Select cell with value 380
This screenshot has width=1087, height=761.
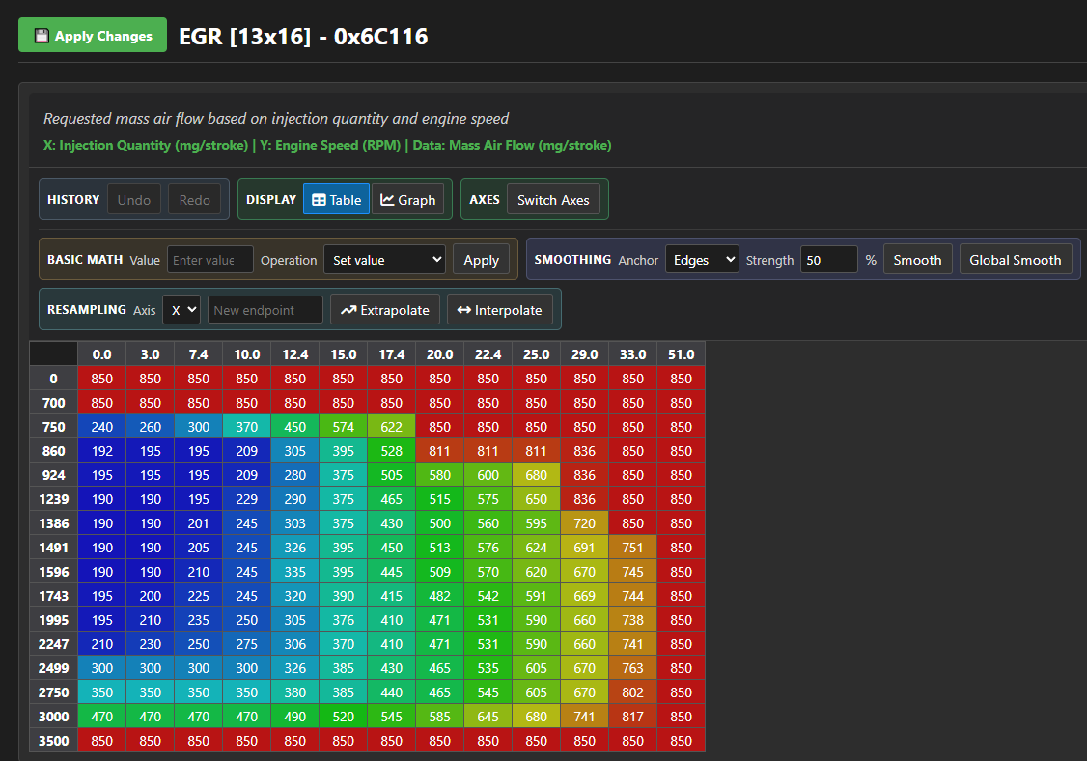tap(294, 692)
